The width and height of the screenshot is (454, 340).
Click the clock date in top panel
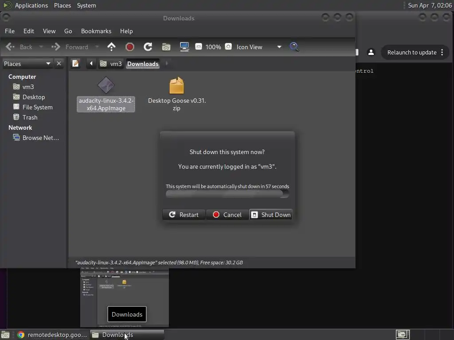pos(430,5)
